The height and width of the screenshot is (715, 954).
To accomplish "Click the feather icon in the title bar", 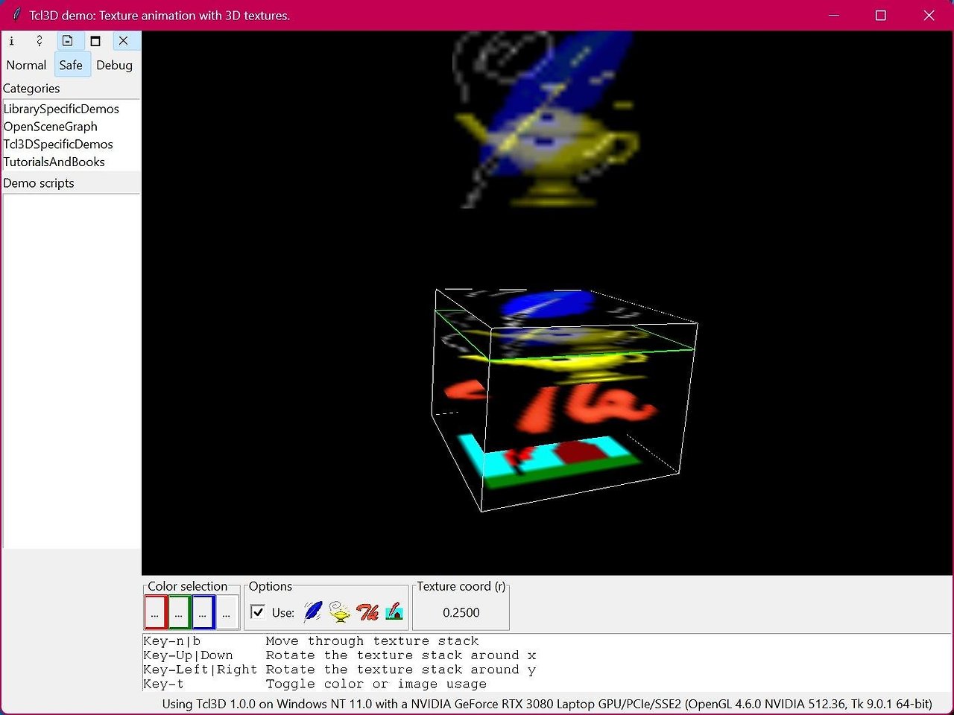I will coord(16,15).
